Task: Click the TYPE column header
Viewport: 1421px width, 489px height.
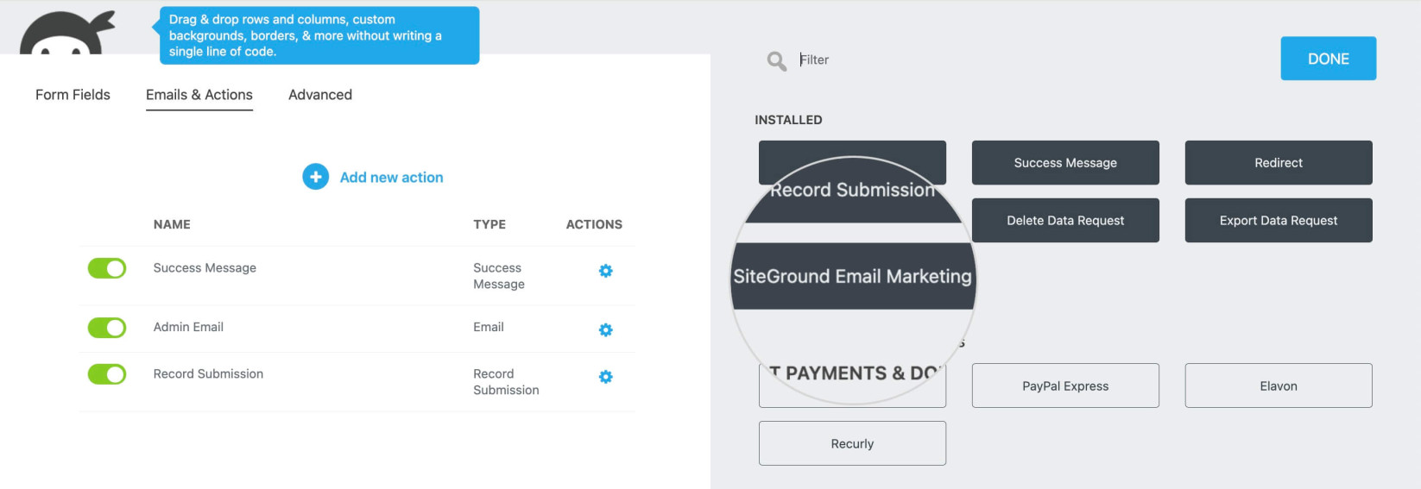Action: click(x=489, y=224)
